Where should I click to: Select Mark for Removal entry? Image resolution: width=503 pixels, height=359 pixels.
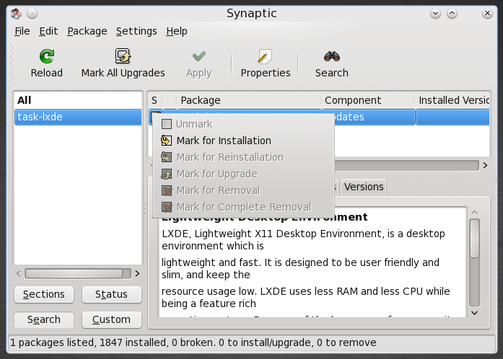pyautogui.click(x=243, y=190)
